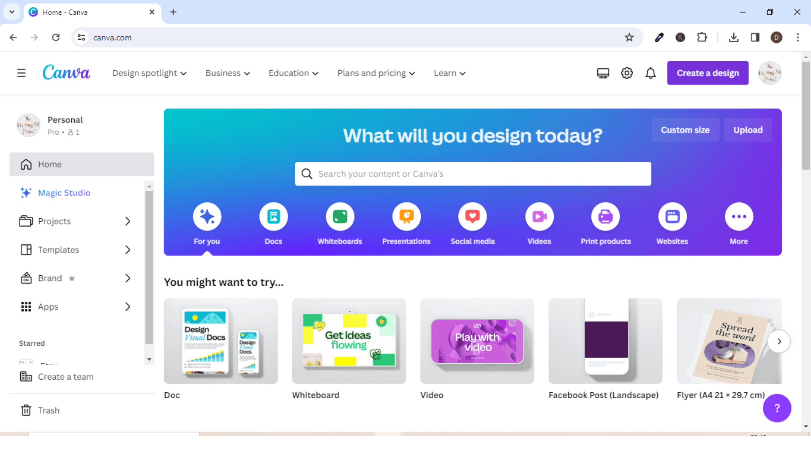Expand the Templates submenu chevron
The width and height of the screenshot is (811, 456).
(128, 250)
